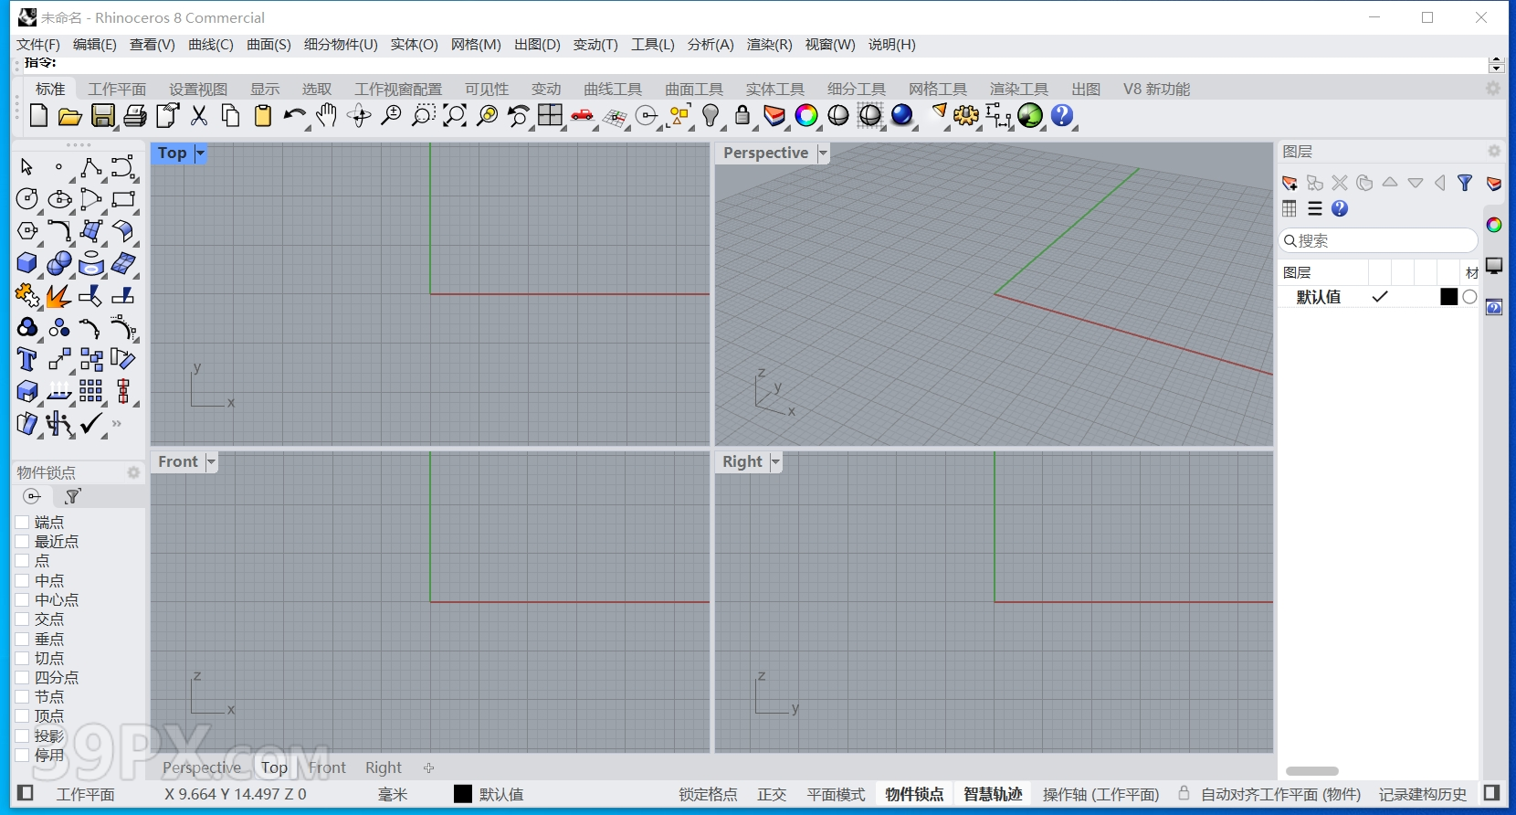
Task: Switch to the 实体工具 toolbar tab
Action: tap(775, 89)
